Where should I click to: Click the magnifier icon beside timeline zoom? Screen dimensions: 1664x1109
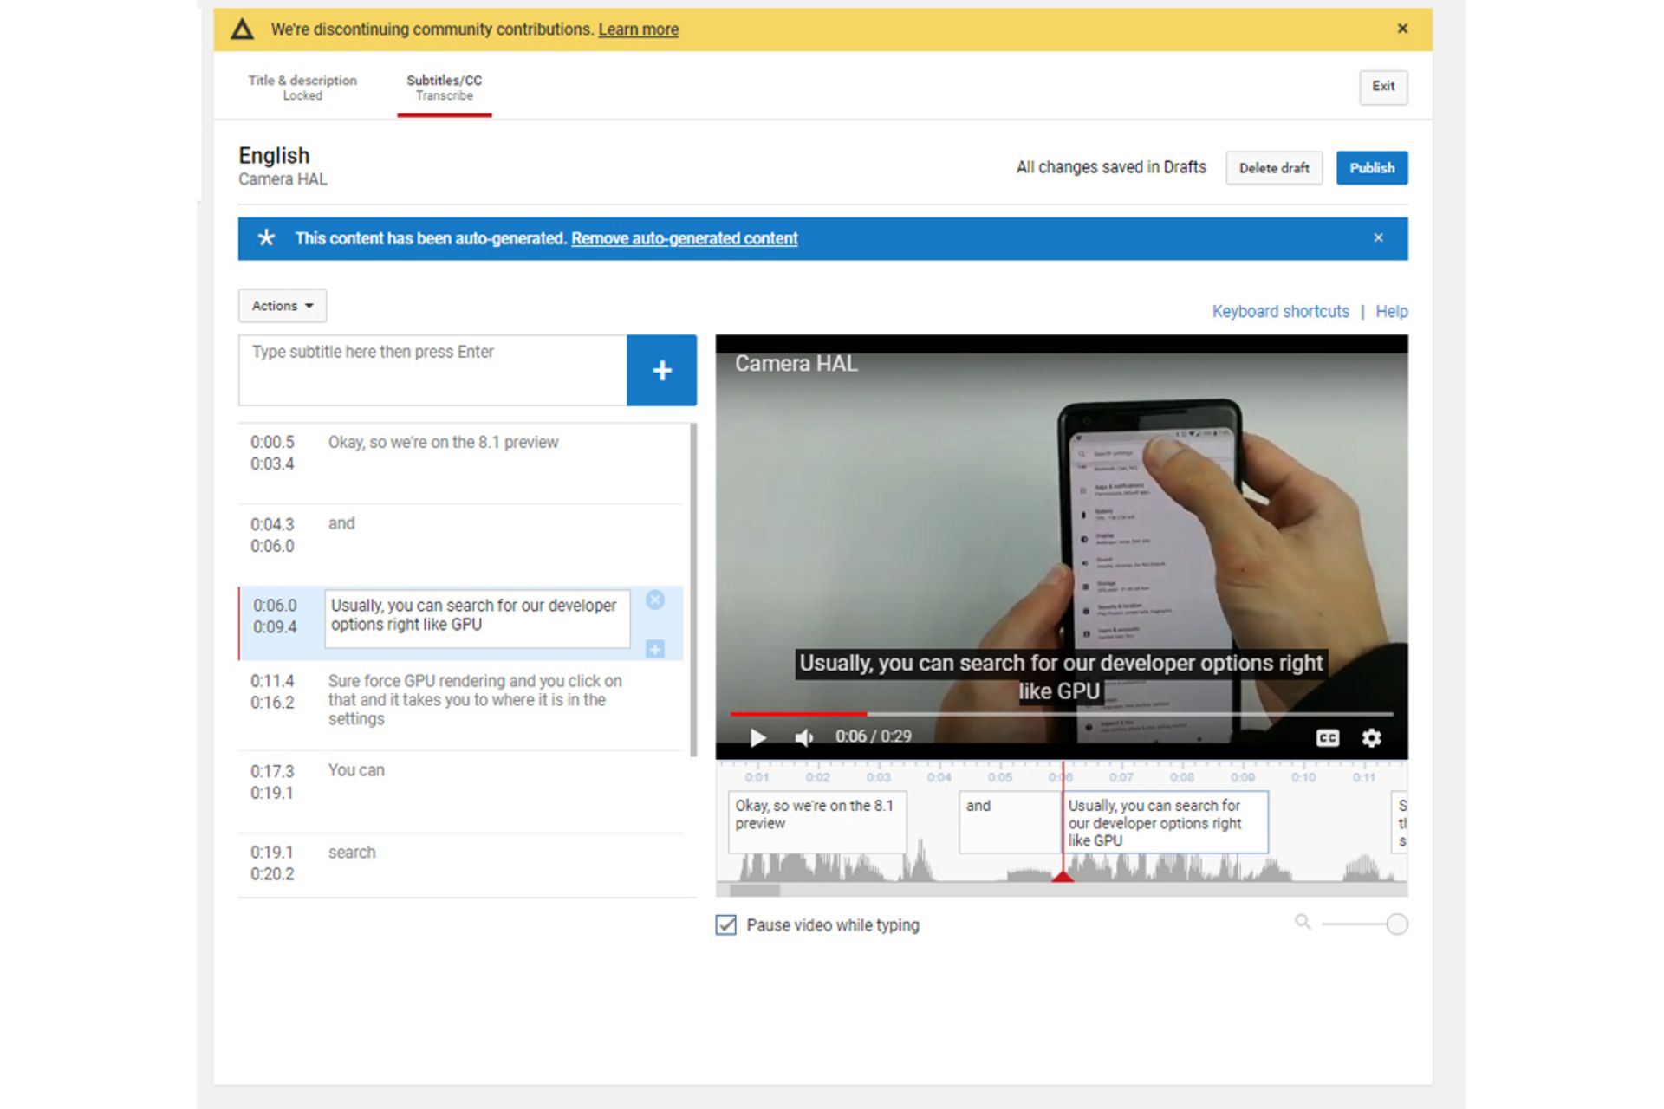point(1303,924)
